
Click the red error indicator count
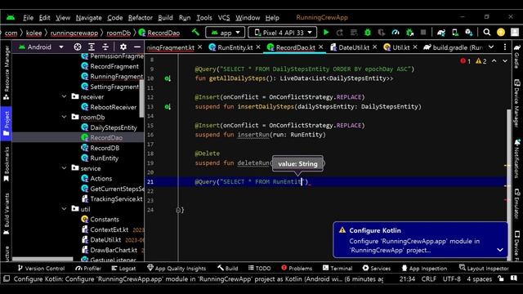(x=465, y=61)
